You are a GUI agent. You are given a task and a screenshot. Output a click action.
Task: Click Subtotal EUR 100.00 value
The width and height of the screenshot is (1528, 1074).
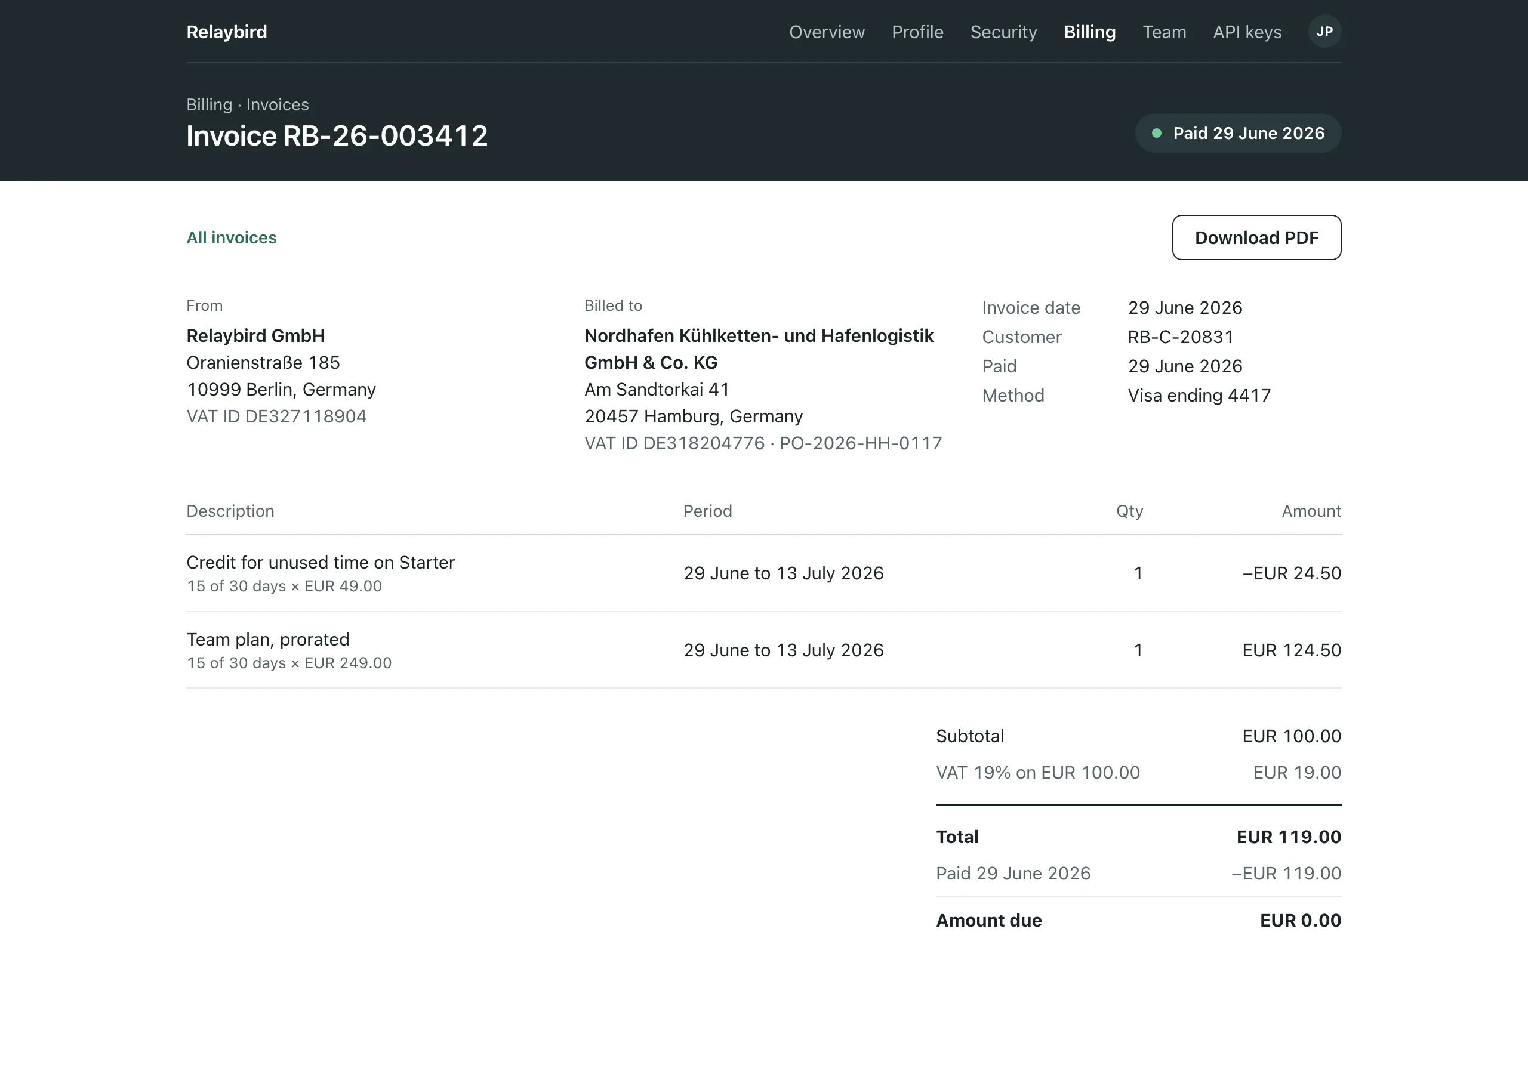pyautogui.click(x=1292, y=736)
